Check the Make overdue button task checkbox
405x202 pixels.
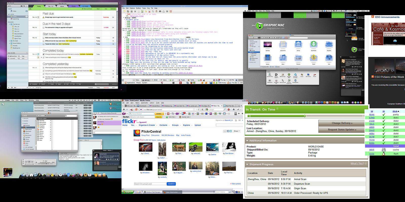tap(44, 38)
